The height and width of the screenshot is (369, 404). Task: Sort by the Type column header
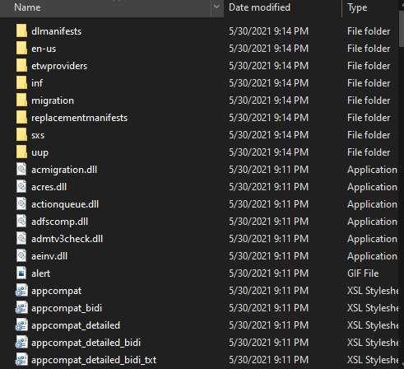(x=370, y=7)
